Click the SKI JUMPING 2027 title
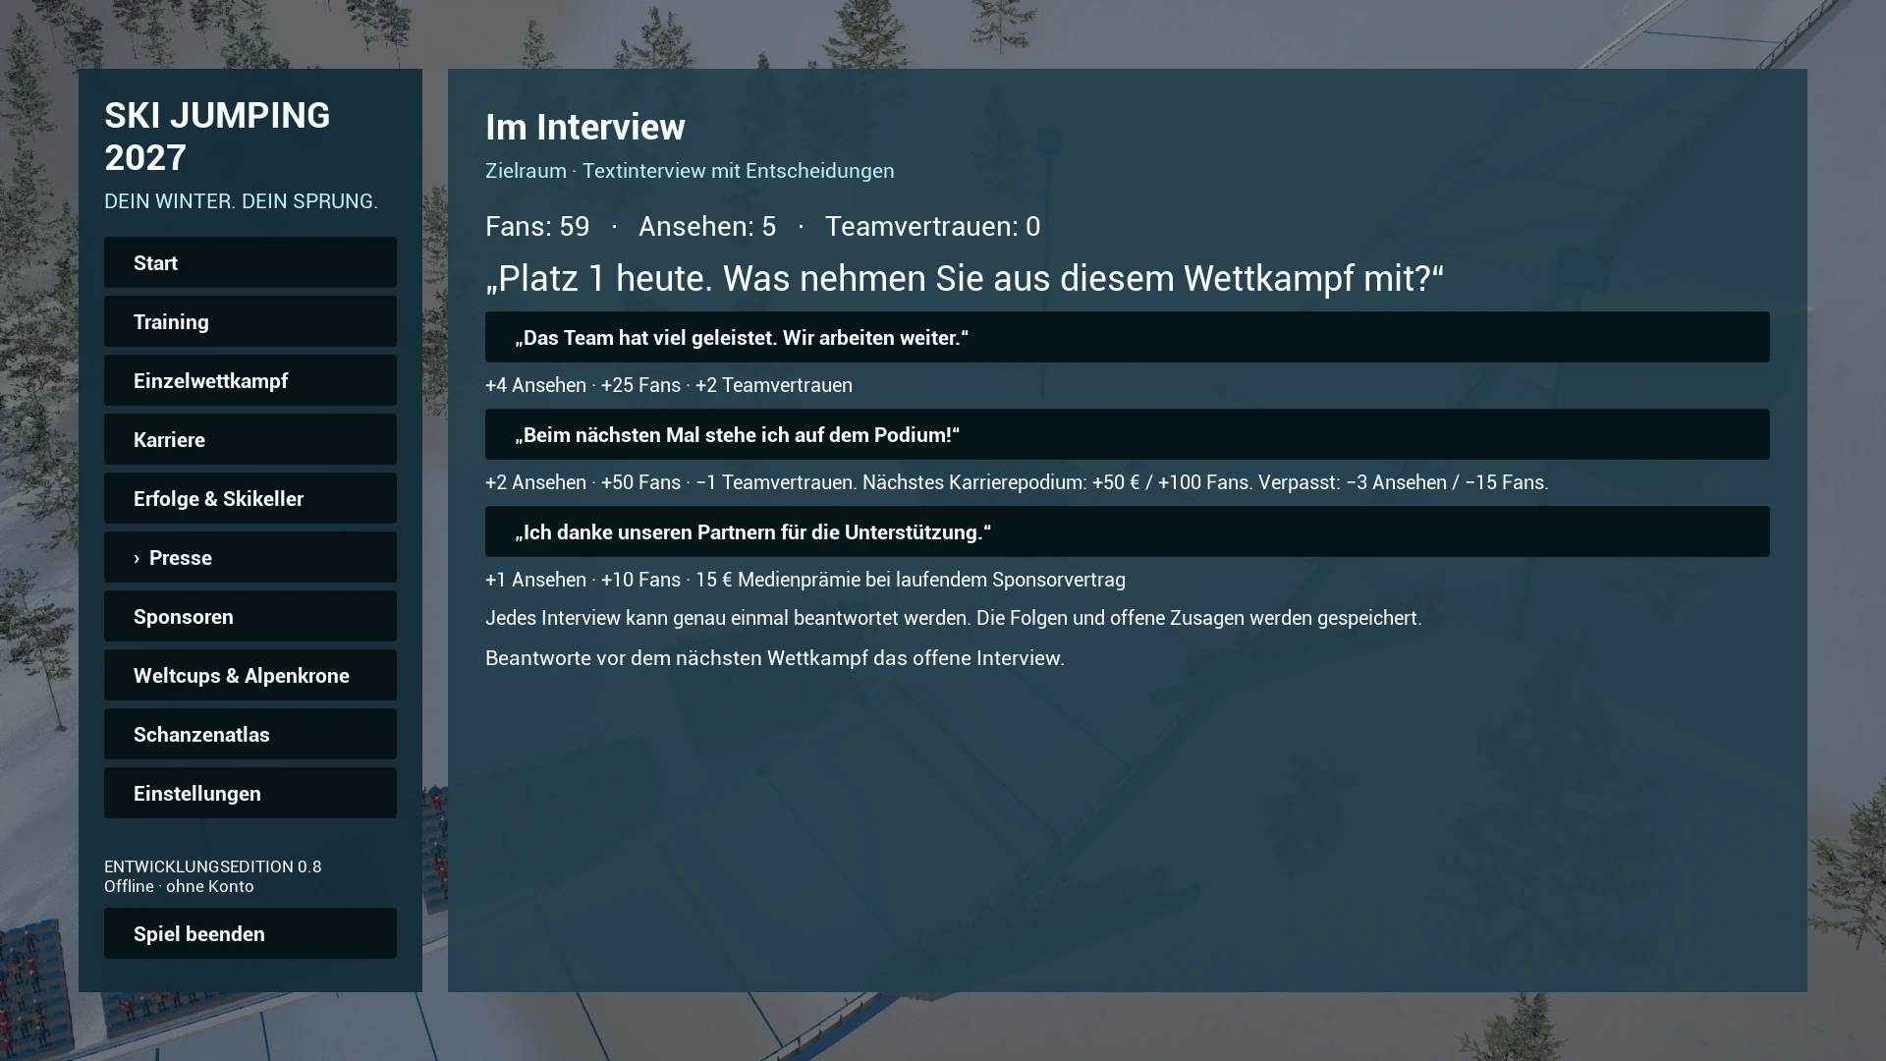This screenshot has width=1886, height=1061. click(217, 136)
